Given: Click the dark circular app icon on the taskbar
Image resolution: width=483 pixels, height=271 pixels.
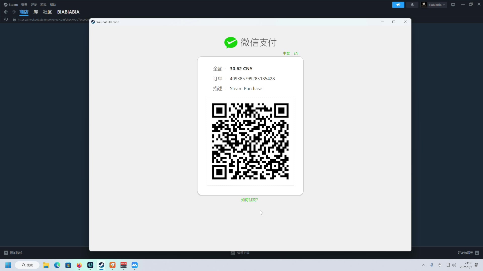Looking at the screenshot, I should pos(90,265).
